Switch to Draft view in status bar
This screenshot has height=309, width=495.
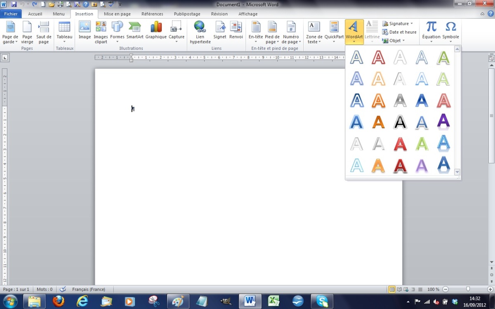(420, 289)
